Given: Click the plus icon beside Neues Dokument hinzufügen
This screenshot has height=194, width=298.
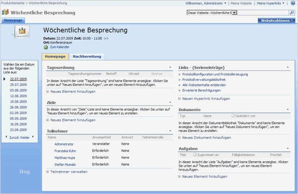Looking at the screenshot, I should (x=179, y=137).
